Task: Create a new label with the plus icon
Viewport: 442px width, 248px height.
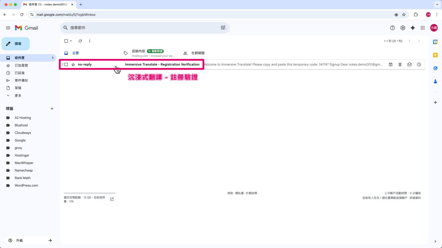Action: click(52, 108)
